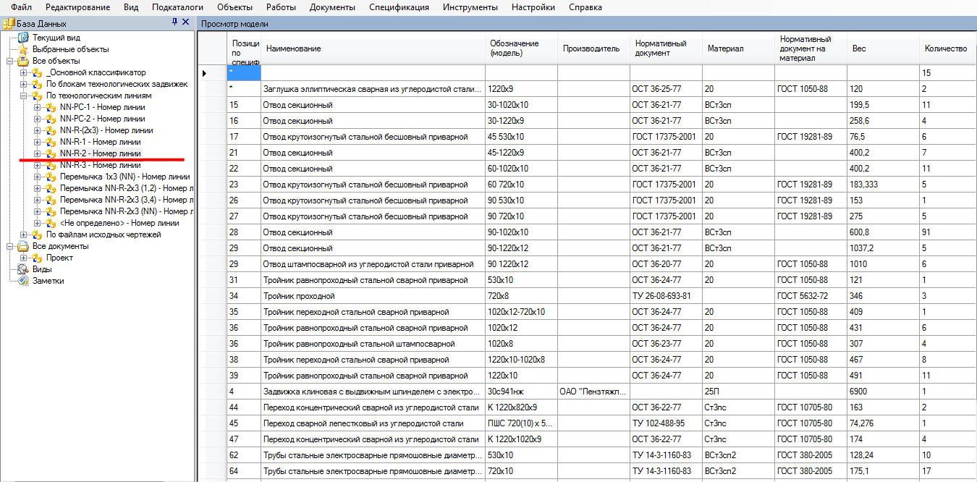The width and height of the screenshot is (977, 482).
Task: Open the Подкаталоги menu
Action: point(177,7)
